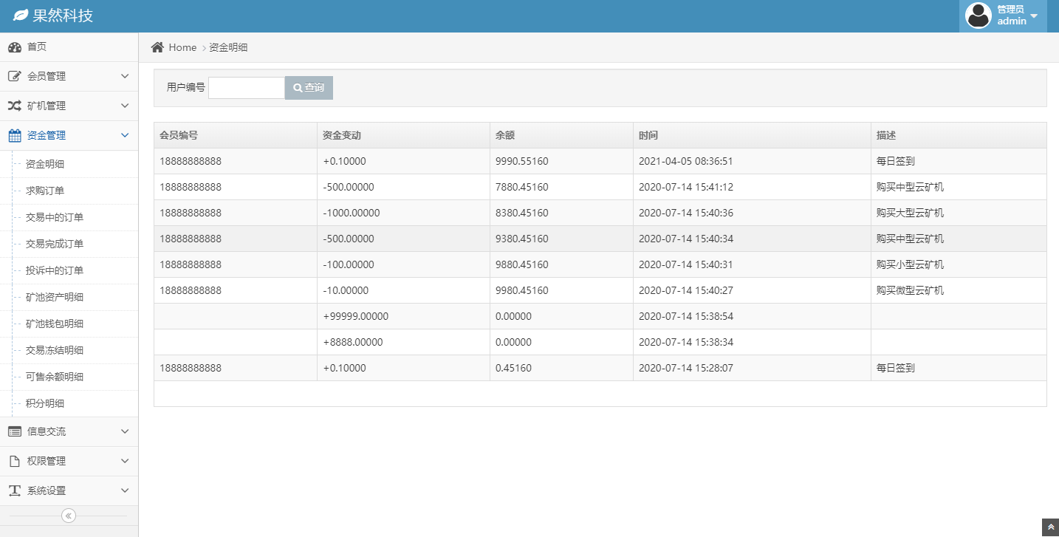Click the Home breadcrumb link

tap(182, 47)
